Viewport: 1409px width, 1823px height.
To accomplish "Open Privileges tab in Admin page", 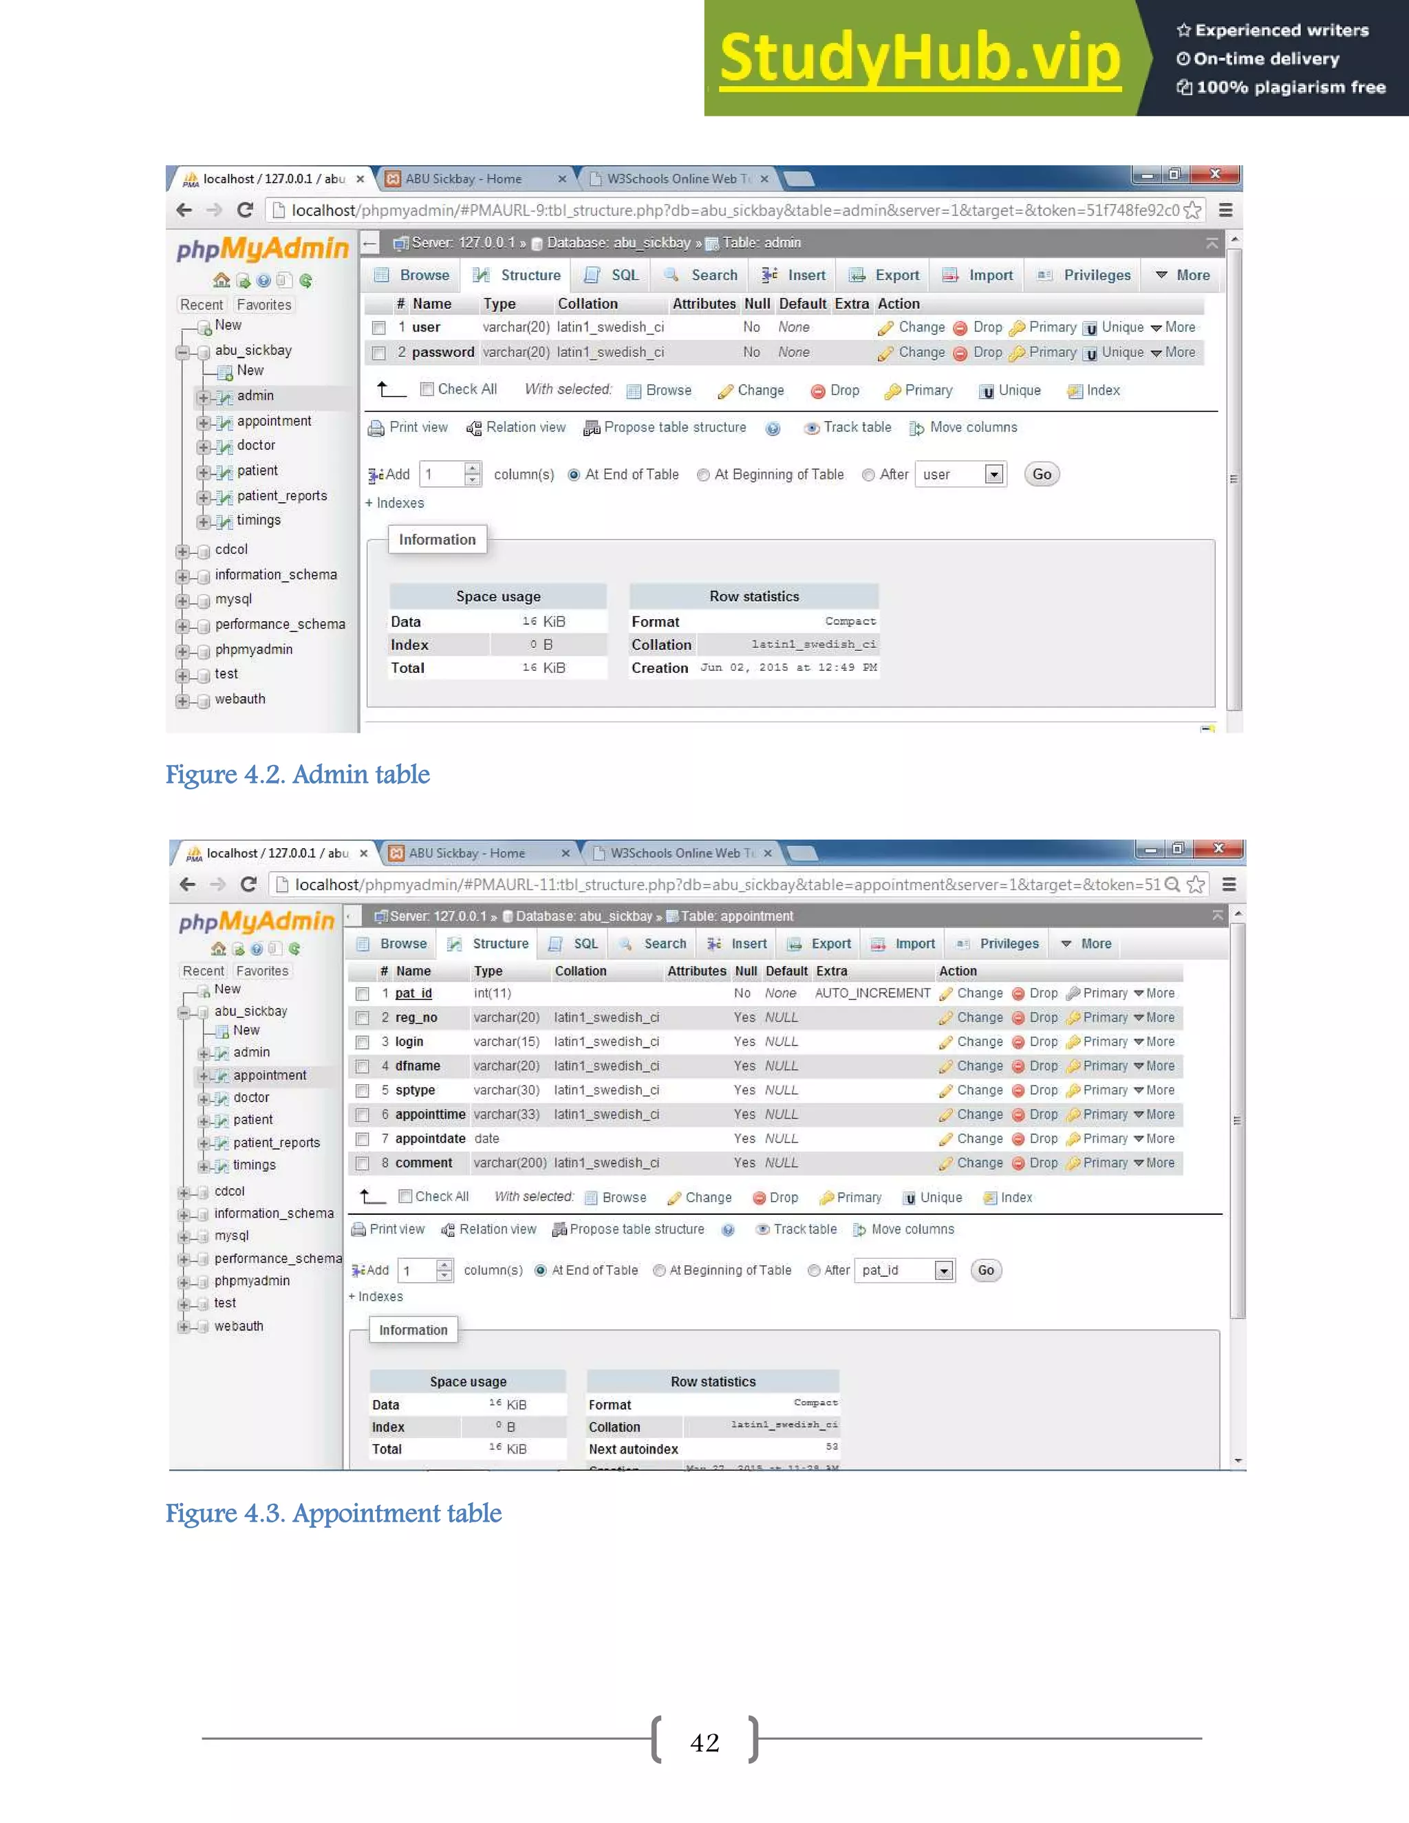I will [x=1084, y=275].
